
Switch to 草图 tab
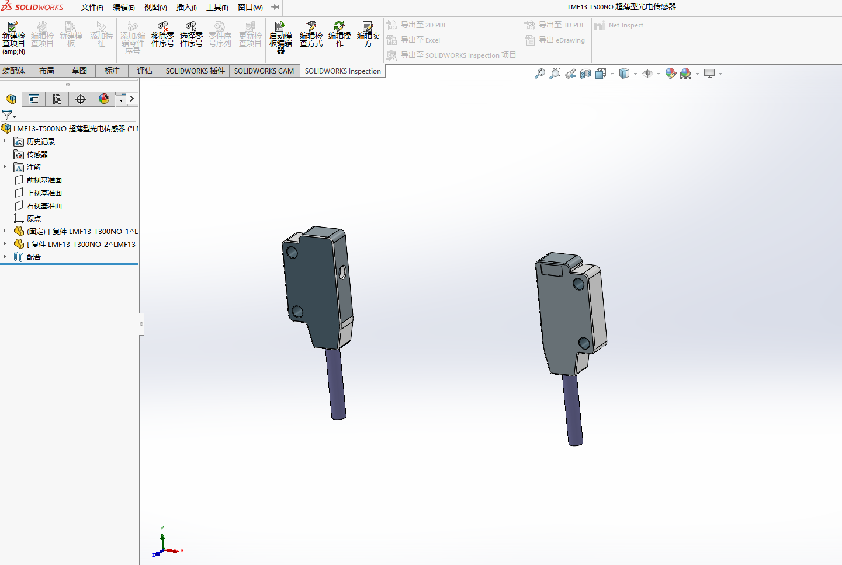(x=79, y=71)
